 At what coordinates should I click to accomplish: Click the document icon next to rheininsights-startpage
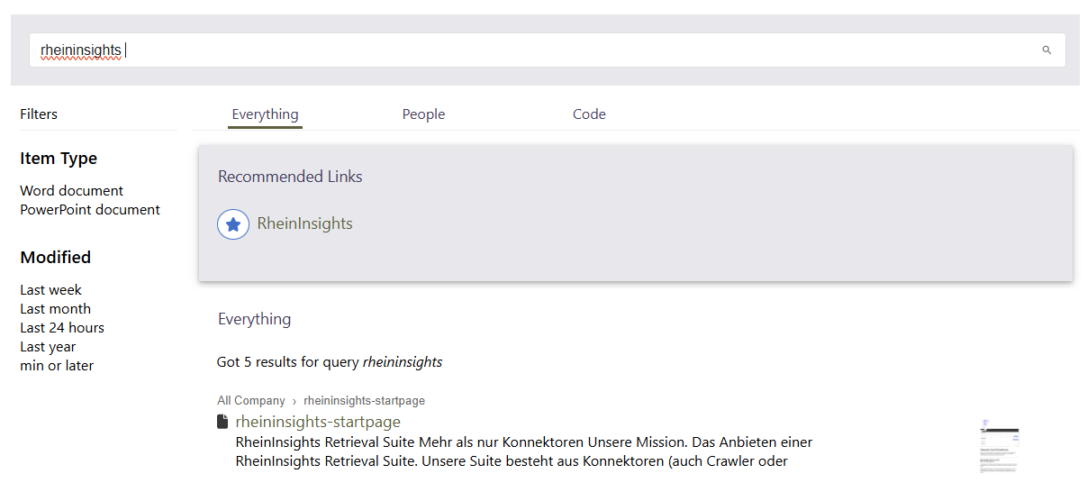click(x=223, y=422)
